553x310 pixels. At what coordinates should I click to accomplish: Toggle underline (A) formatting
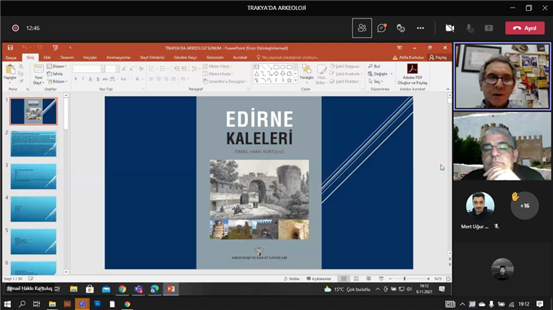[91, 79]
